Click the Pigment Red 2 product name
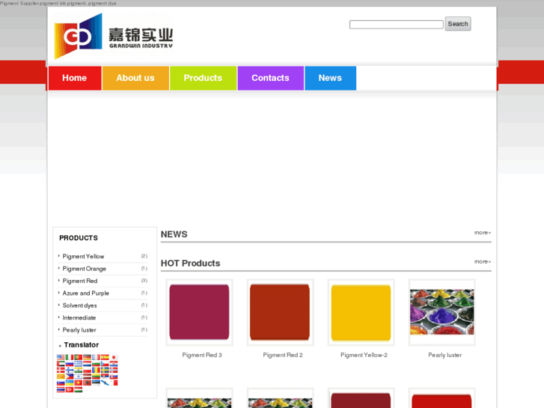The image size is (544, 408). (283, 355)
